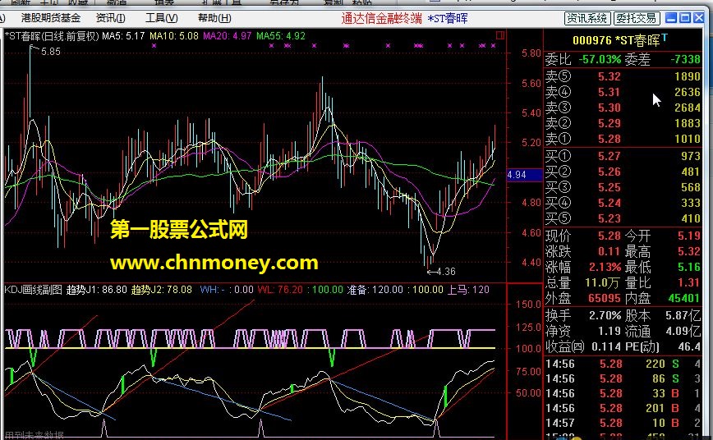Select the 卖③ ask row at 5.30
This screenshot has width=713, height=440.
(x=623, y=108)
